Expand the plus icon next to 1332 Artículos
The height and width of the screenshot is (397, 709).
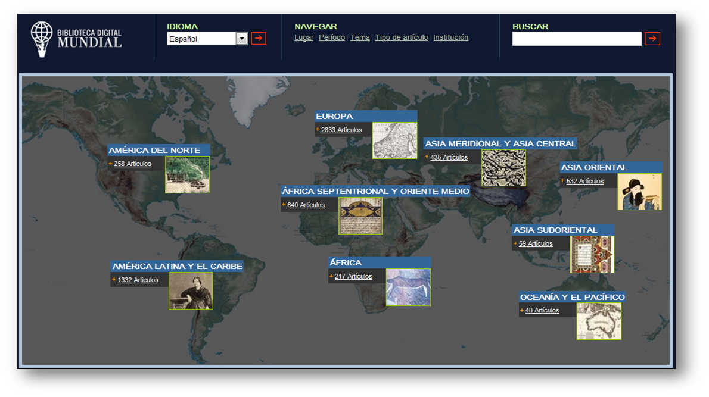coord(114,279)
